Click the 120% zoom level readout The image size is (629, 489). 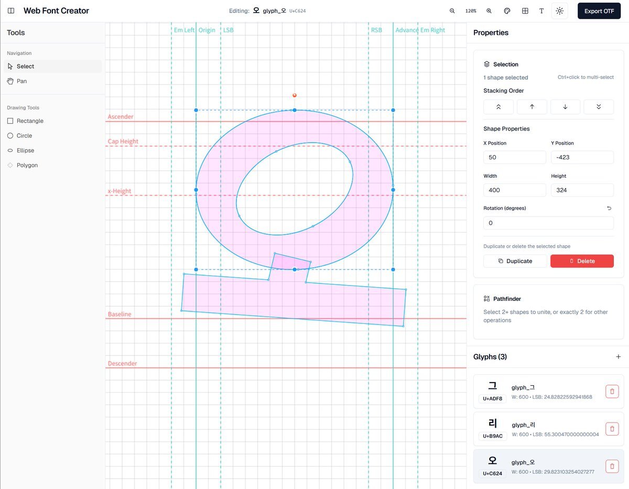(471, 10)
